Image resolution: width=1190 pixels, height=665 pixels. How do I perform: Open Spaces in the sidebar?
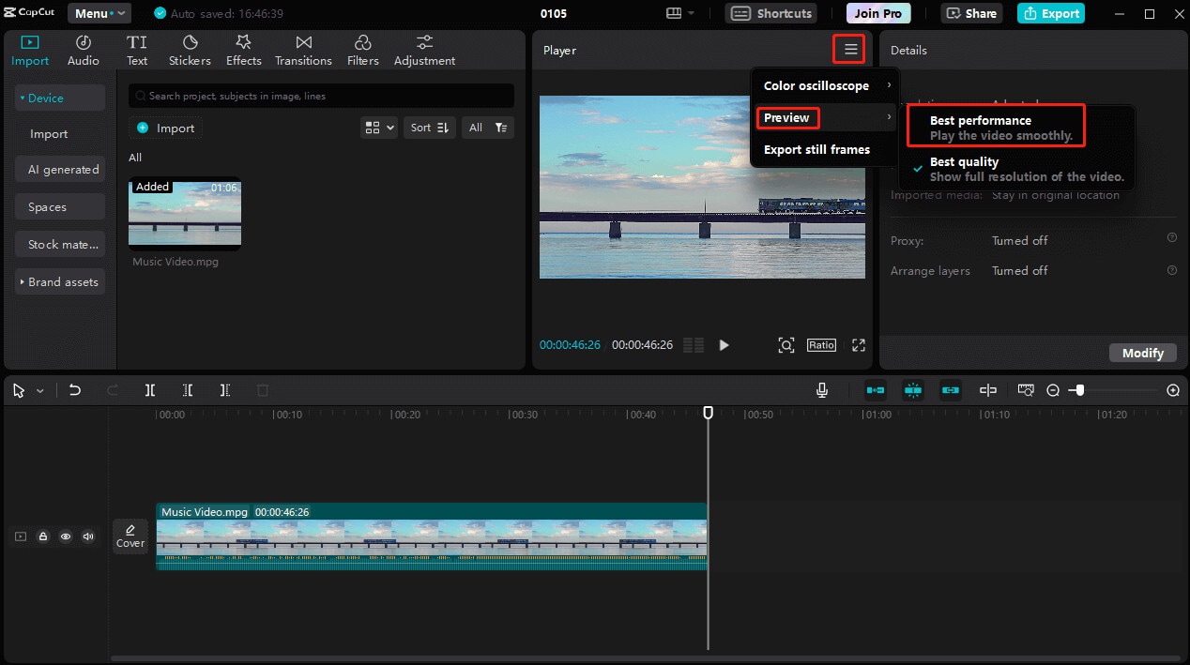(60, 207)
